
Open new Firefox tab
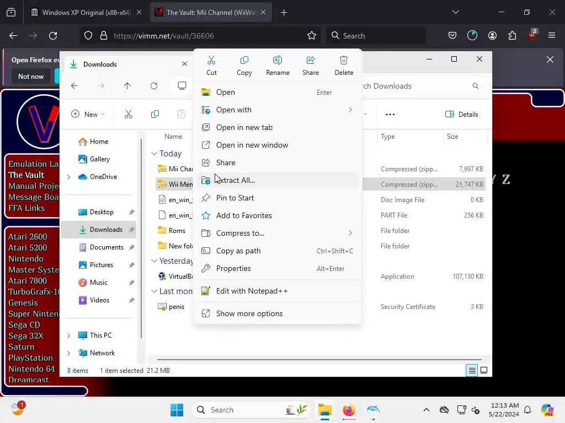[x=284, y=13]
